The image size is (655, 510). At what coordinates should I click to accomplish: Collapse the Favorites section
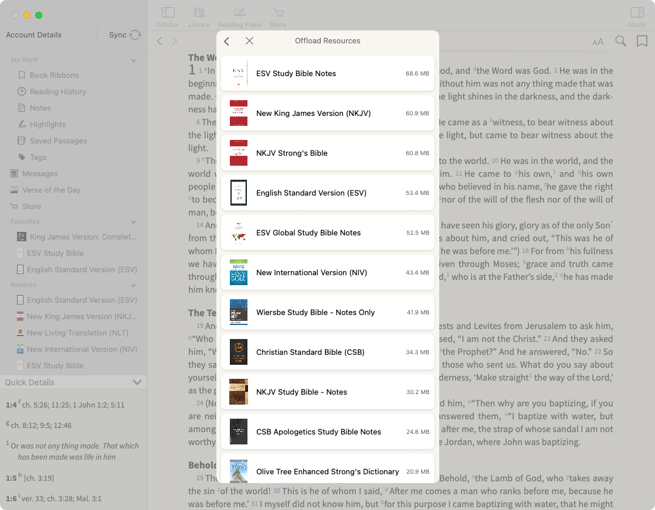point(134,222)
